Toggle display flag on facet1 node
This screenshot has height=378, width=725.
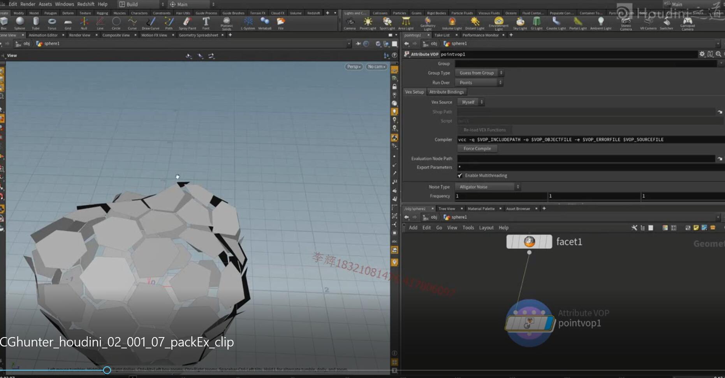548,242
